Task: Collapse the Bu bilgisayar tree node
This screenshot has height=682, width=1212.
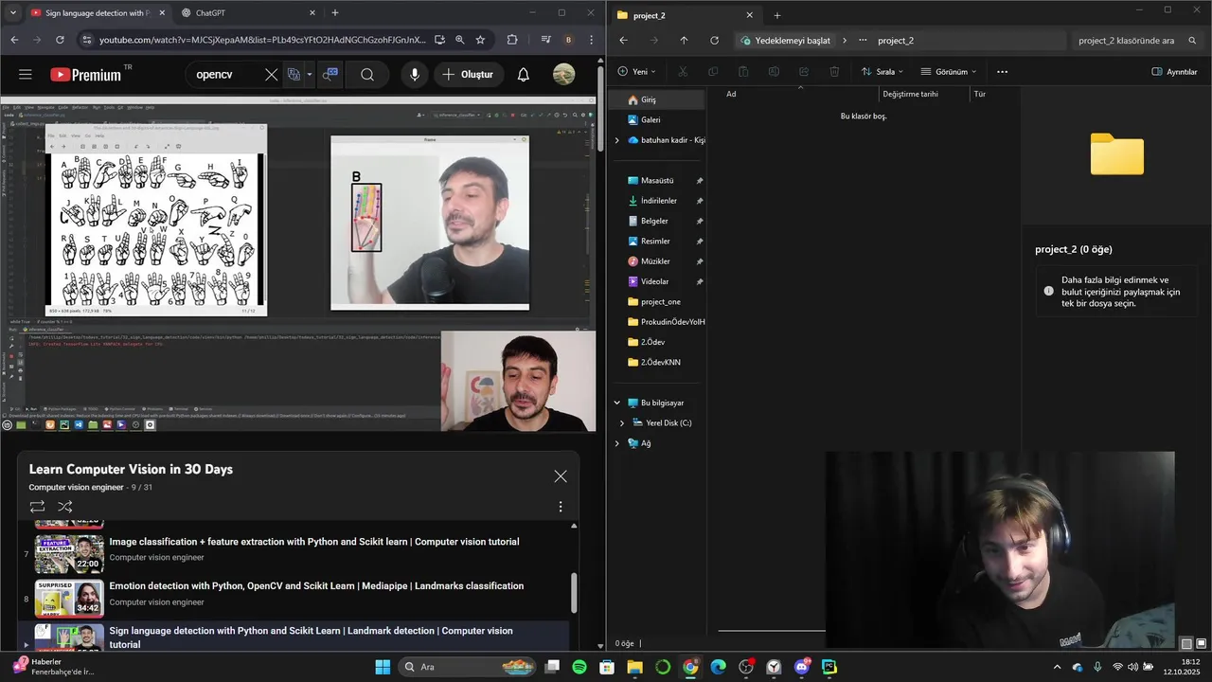Action: tap(617, 403)
